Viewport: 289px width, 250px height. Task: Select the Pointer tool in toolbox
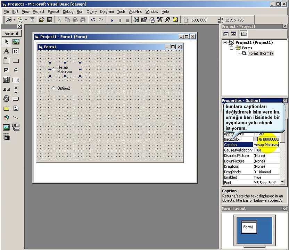point(7,42)
